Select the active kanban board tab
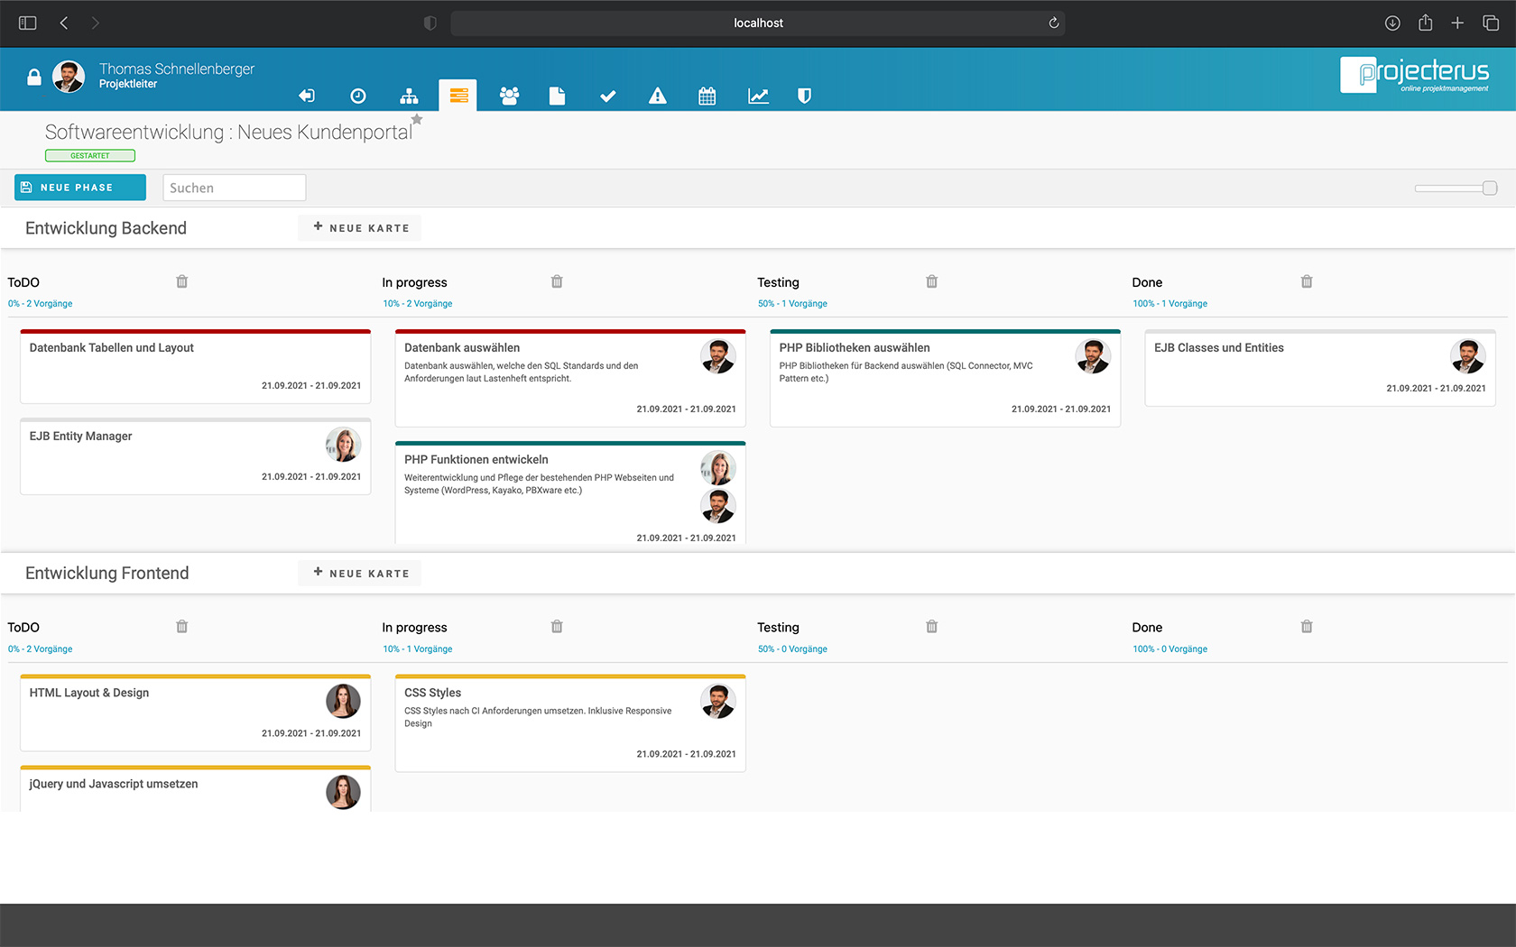1516x947 pixels. point(458,96)
